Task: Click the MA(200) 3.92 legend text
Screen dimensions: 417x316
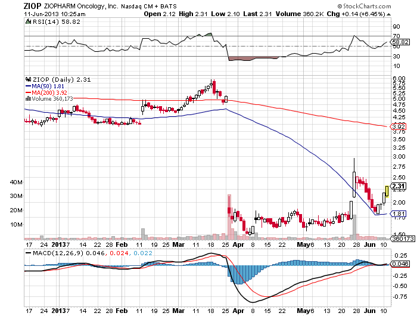Action: 49,92
